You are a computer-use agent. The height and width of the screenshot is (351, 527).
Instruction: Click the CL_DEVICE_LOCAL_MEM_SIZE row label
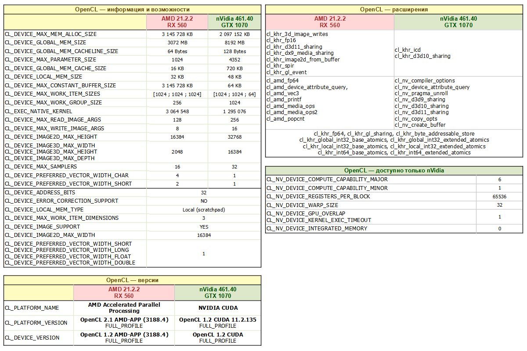(43, 77)
